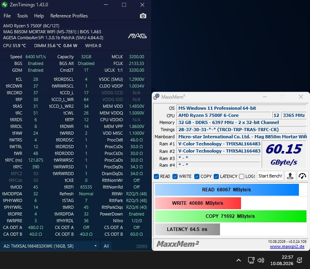Select the Mainboard Micro-star International field
310x269 pixels.
[241, 137]
